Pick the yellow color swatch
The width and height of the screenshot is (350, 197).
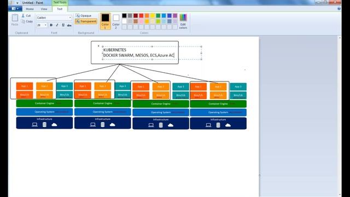pos(153,15)
